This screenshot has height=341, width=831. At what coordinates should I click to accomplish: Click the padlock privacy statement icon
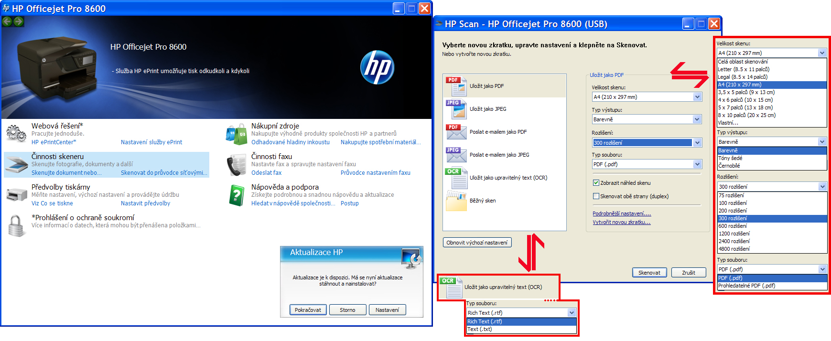pyautogui.click(x=16, y=225)
